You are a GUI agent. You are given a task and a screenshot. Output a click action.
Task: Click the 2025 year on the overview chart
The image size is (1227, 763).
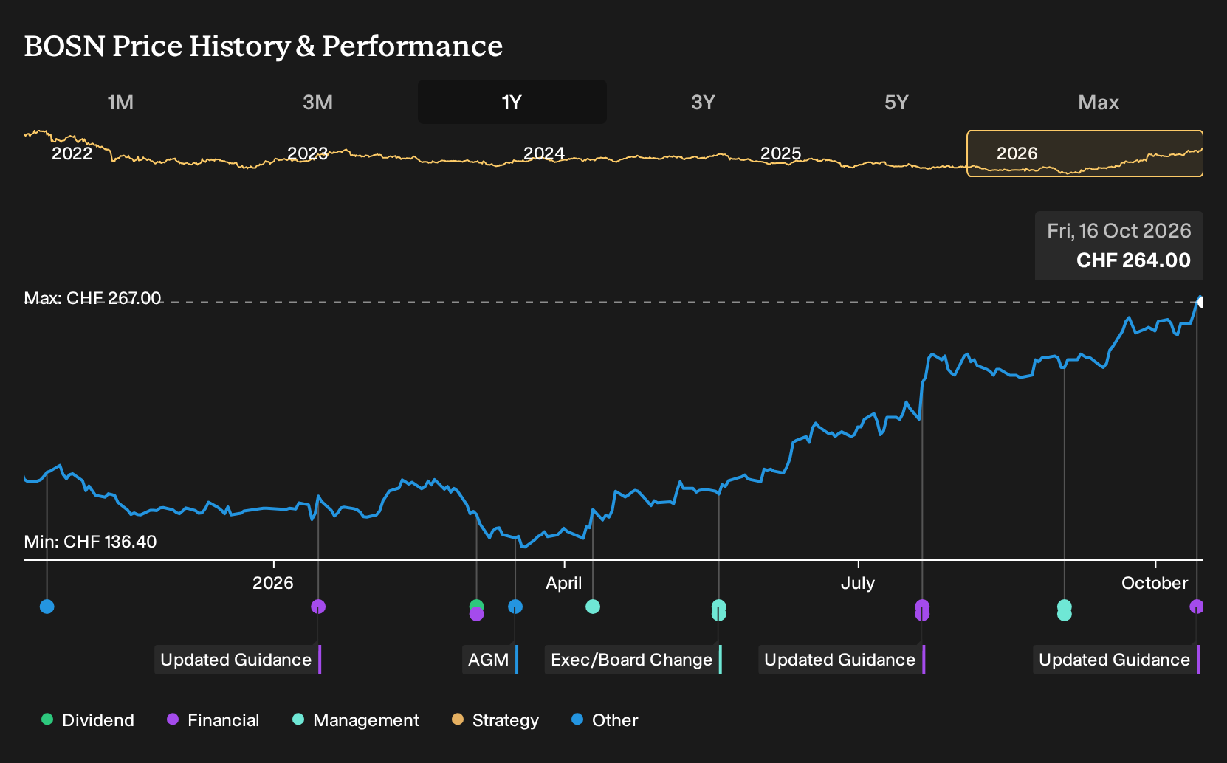[780, 153]
